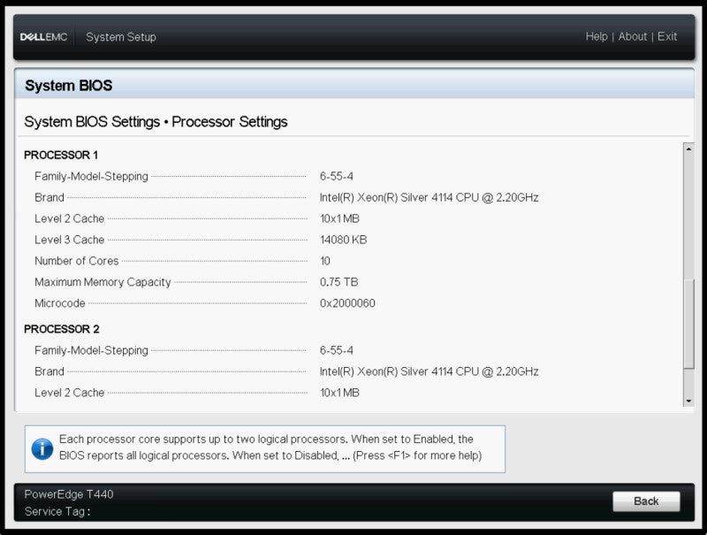Screen dimensions: 707x535
Task: Open the About link
Action: pyautogui.click(x=632, y=36)
